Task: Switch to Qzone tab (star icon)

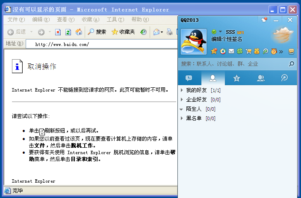Action: pos(236,78)
